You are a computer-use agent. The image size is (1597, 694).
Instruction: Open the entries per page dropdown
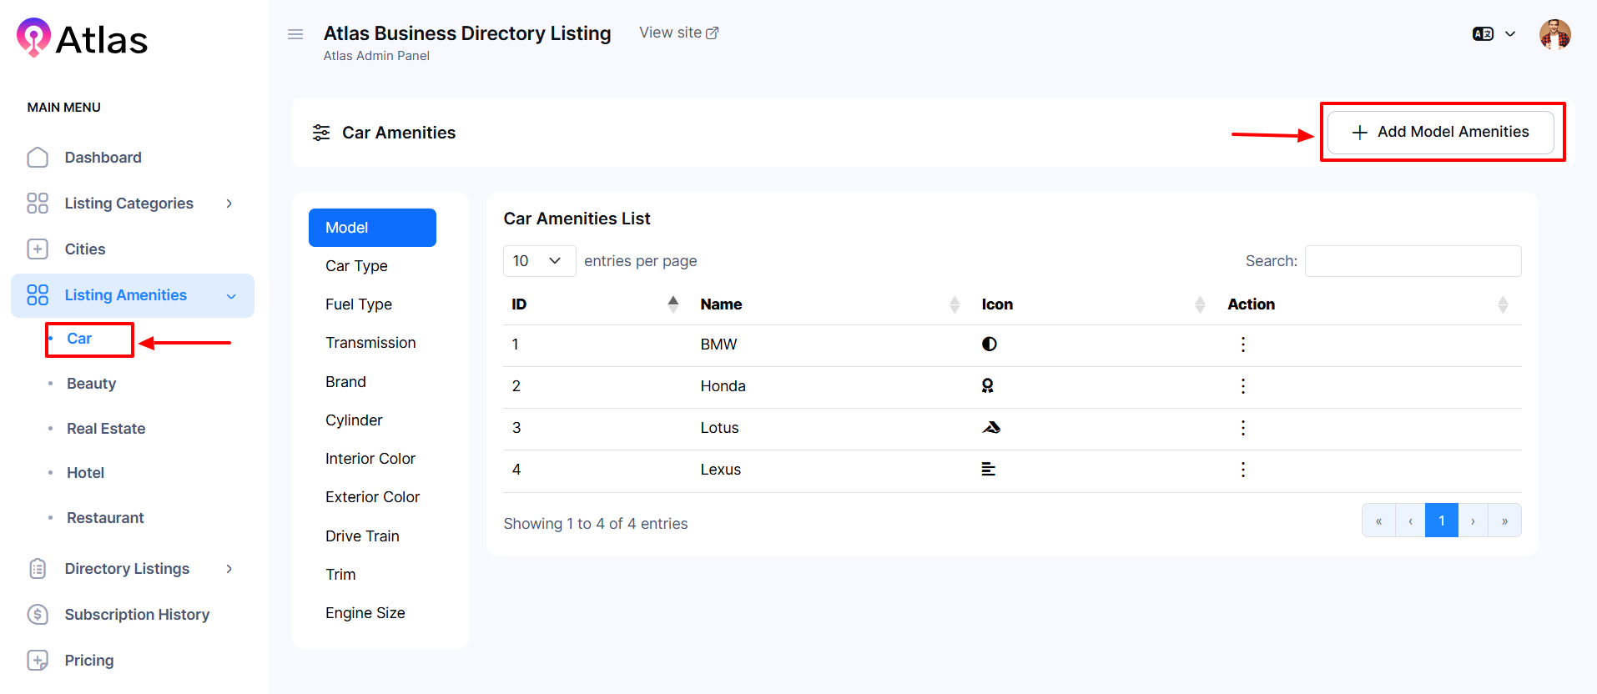tap(539, 261)
